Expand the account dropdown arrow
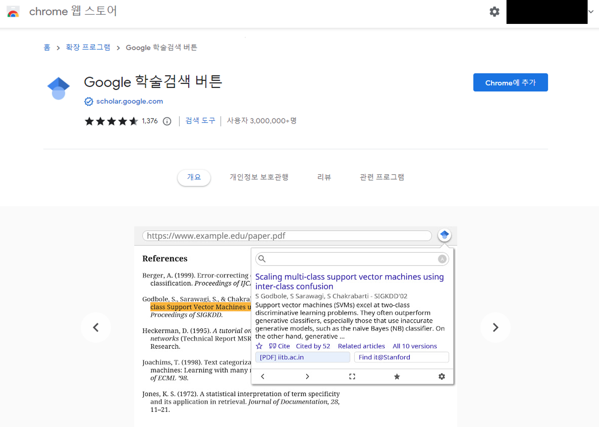This screenshot has height=427, width=599. 591,12
